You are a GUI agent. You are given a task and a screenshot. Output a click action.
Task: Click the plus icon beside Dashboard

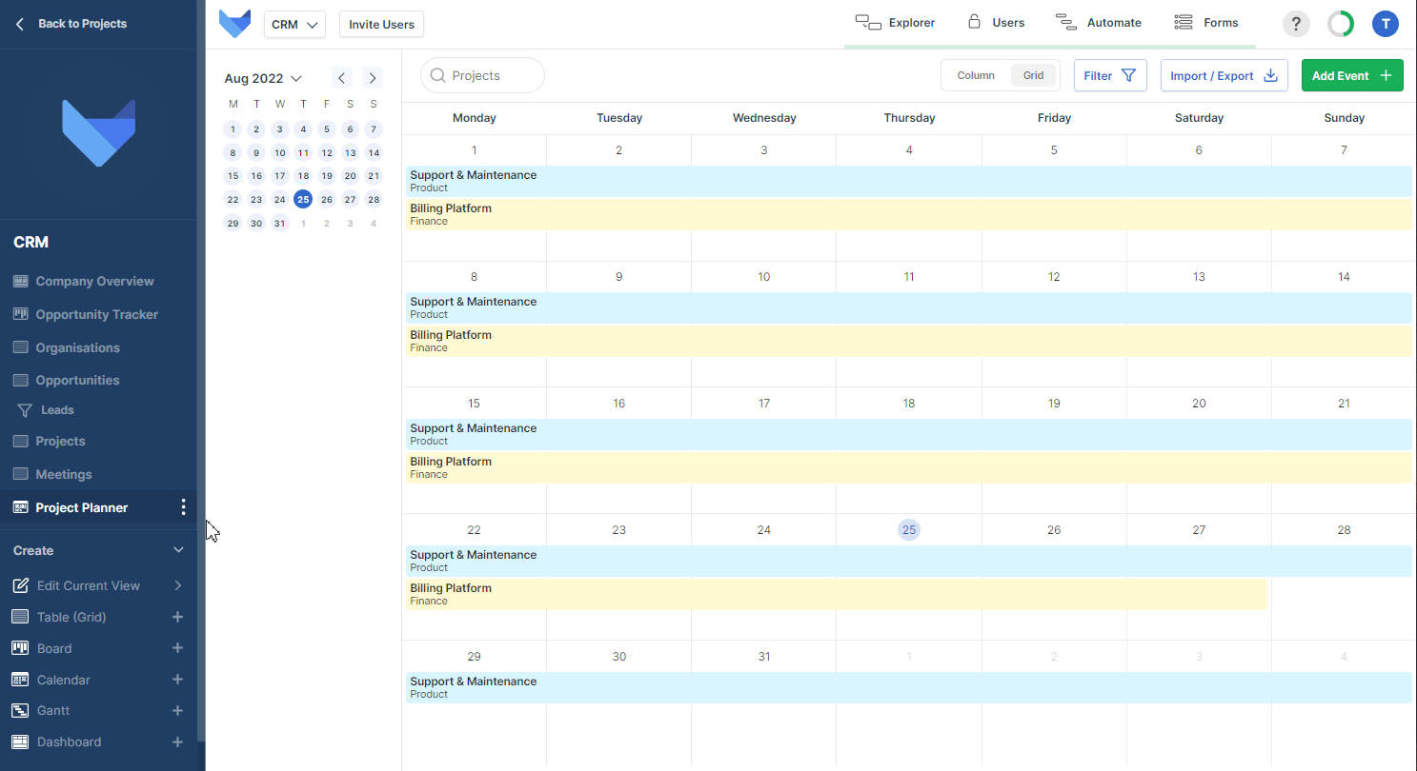pyautogui.click(x=177, y=741)
